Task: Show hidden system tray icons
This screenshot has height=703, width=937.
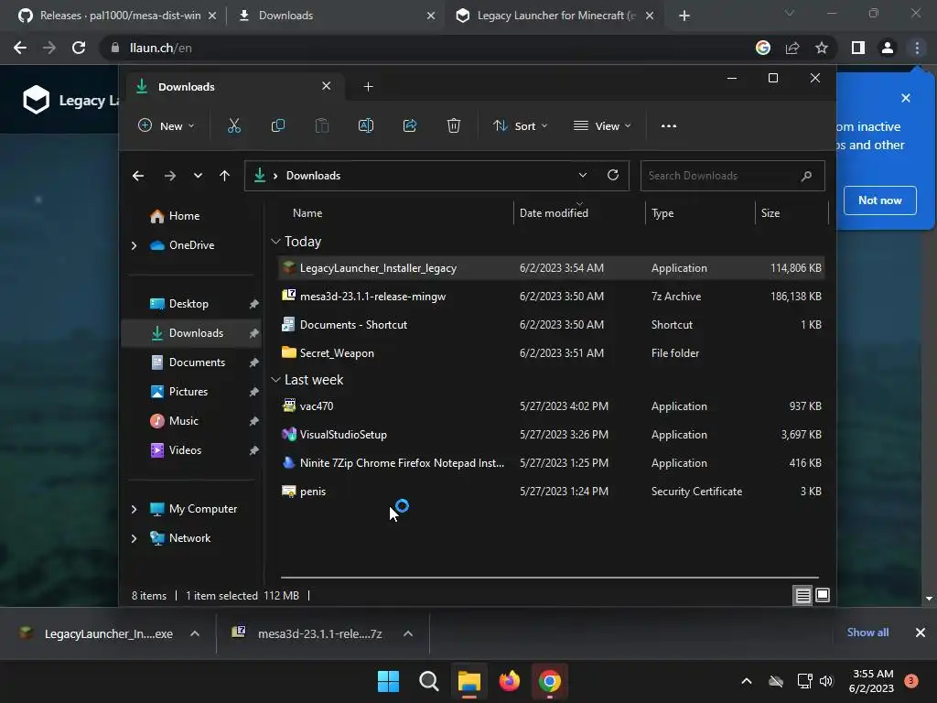Action: tap(747, 681)
